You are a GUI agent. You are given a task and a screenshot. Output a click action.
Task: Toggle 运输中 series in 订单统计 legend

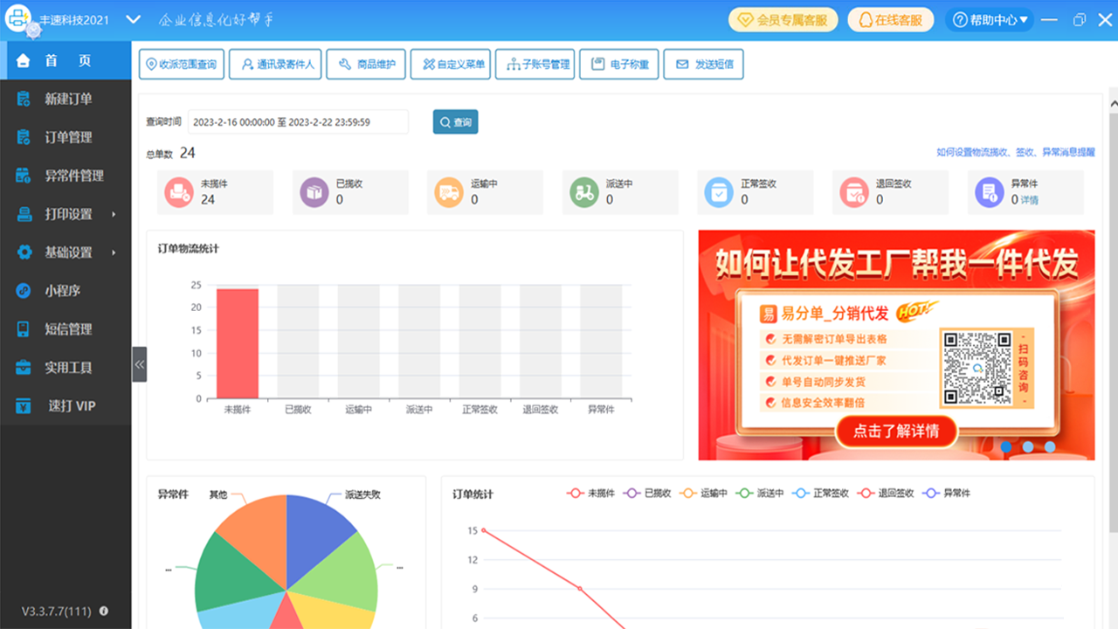[704, 494]
